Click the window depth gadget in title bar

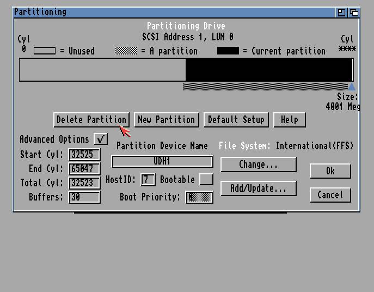(353, 12)
